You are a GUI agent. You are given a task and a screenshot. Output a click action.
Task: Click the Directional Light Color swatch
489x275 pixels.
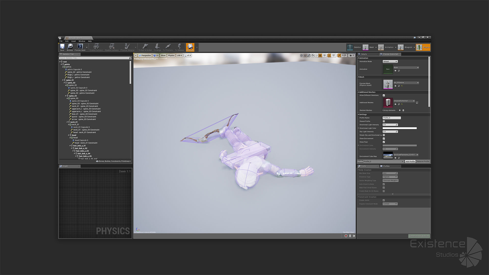[x=399, y=128]
